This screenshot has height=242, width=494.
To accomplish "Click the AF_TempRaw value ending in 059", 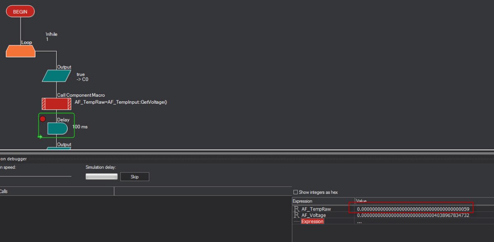I will tap(413, 209).
